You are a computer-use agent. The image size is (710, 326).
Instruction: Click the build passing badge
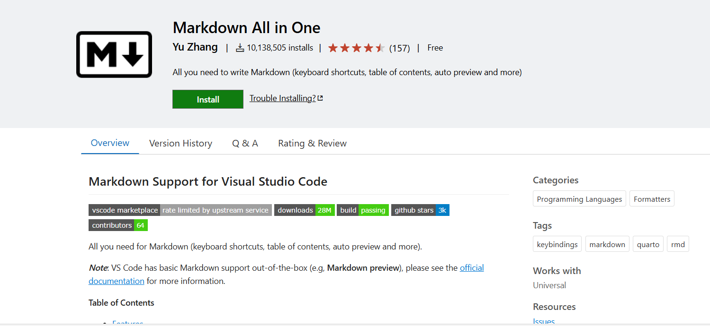pyautogui.click(x=363, y=210)
